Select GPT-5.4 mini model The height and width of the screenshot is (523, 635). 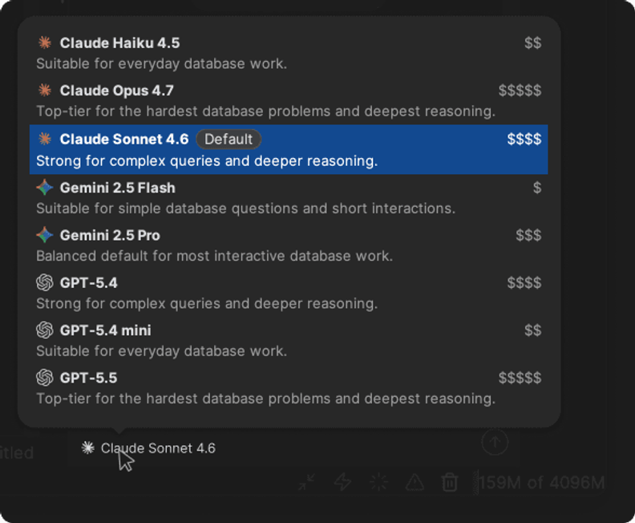point(289,340)
